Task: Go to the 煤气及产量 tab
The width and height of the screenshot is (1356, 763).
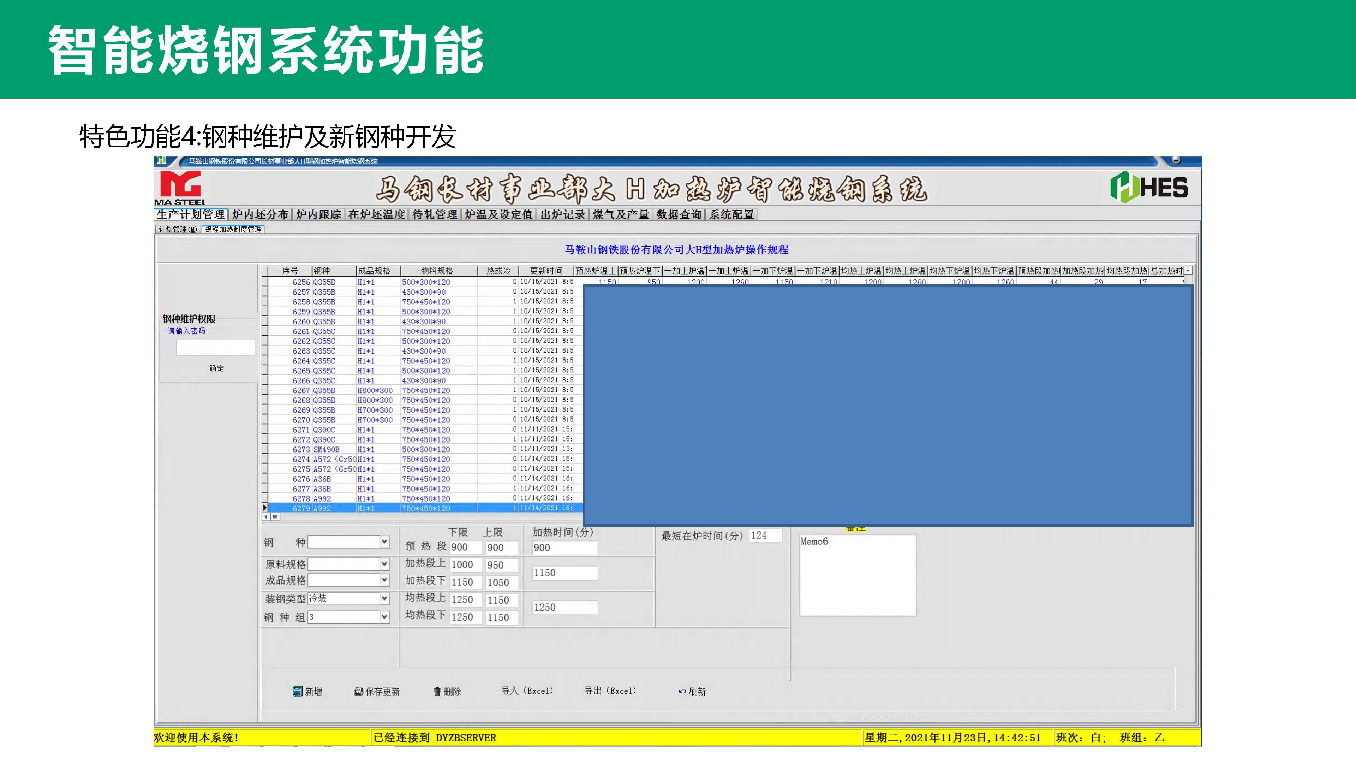Action: 621,214
